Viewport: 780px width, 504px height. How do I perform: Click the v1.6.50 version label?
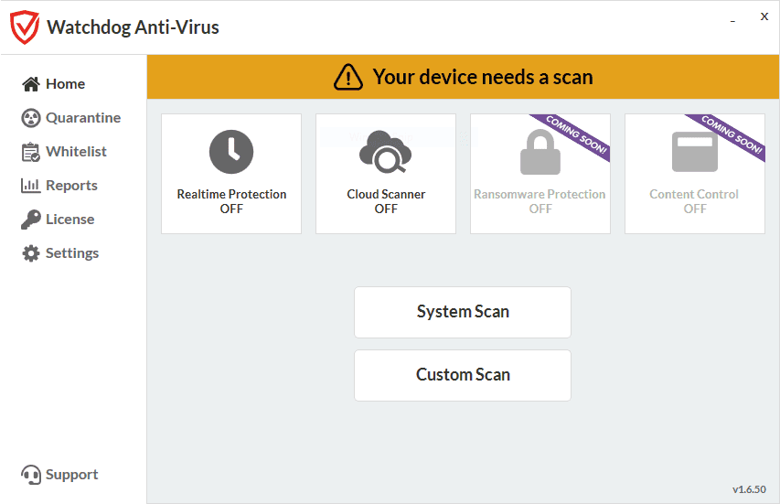pyautogui.click(x=749, y=489)
